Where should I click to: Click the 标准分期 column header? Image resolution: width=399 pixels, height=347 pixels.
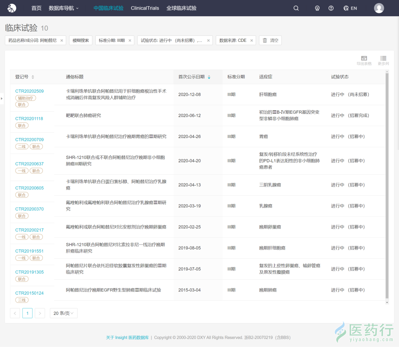(x=236, y=77)
